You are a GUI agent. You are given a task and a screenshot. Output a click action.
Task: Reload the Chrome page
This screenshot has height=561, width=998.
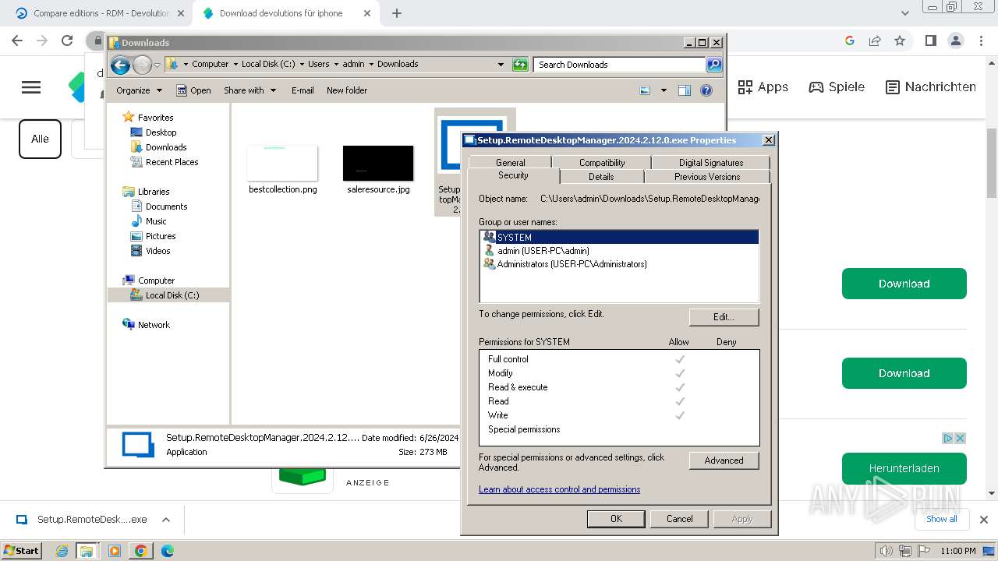[67, 41]
